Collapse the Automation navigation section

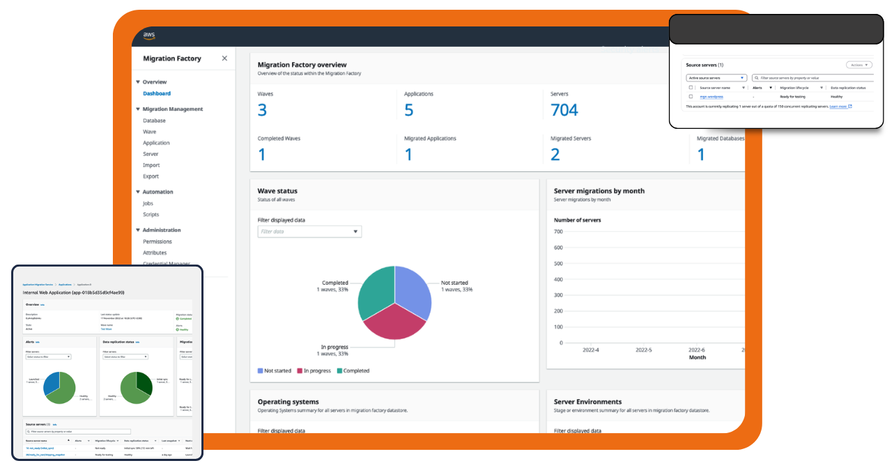pyautogui.click(x=138, y=192)
